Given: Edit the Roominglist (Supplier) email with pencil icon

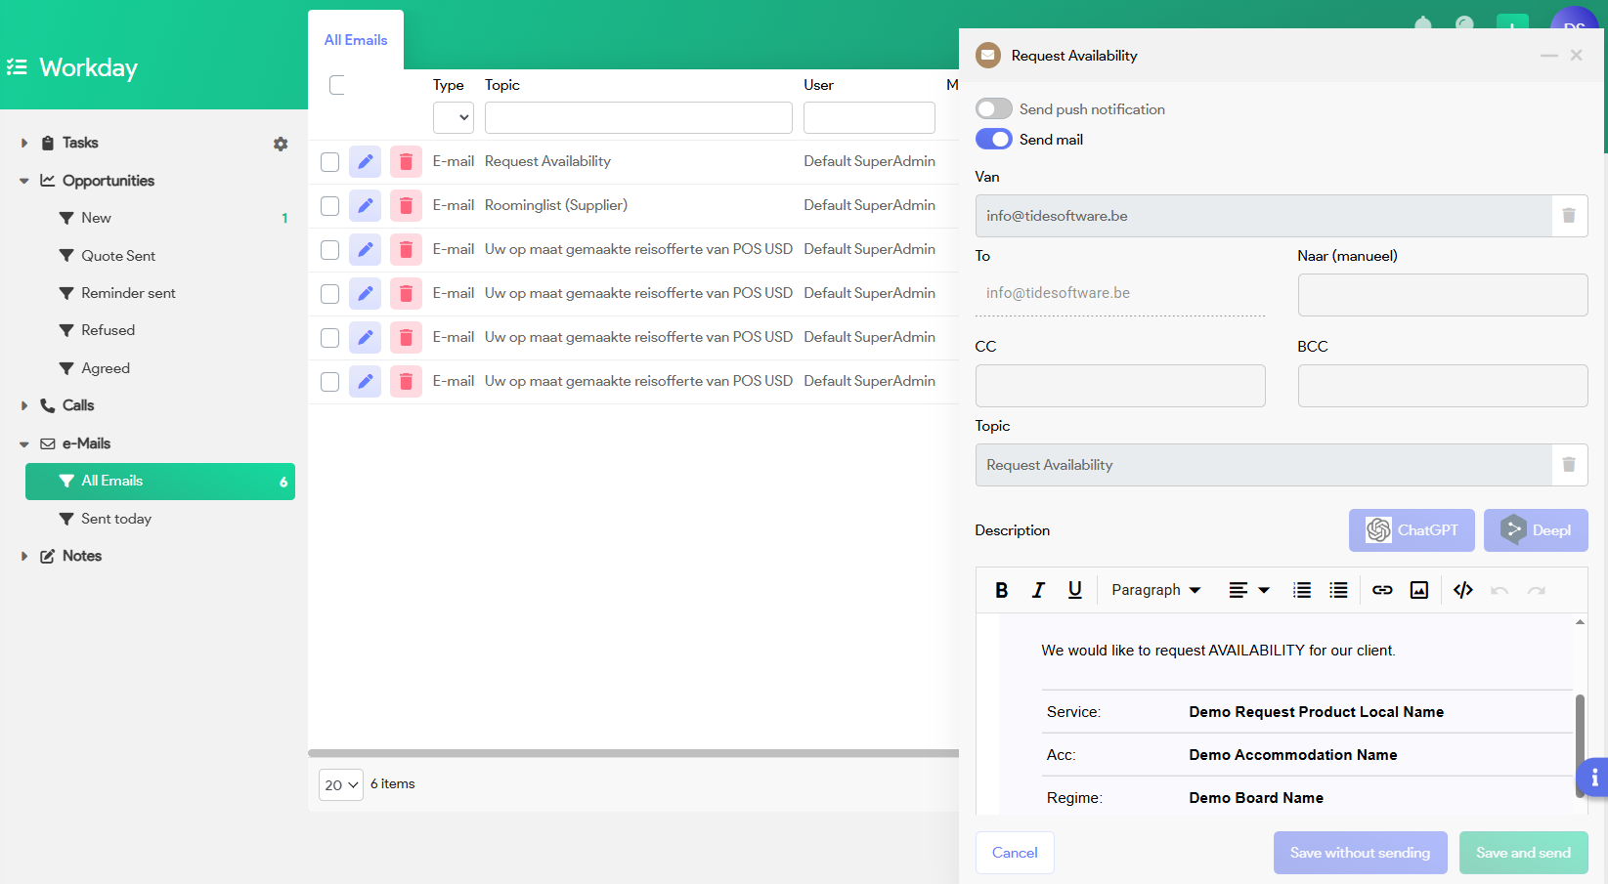Looking at the screenshot, I should [x=365, y=206].
